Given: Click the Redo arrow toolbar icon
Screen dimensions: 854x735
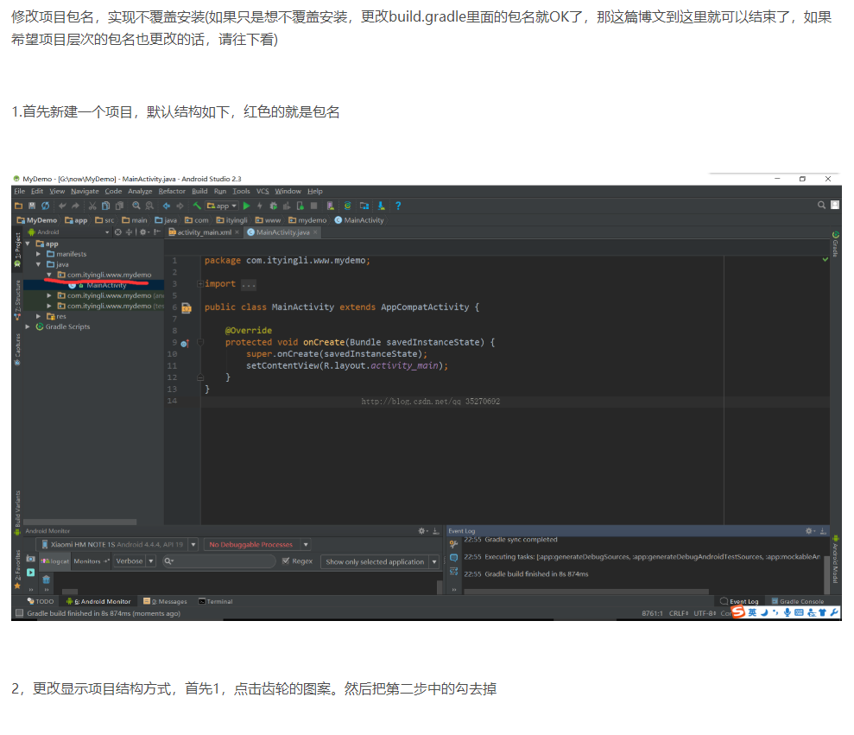Looking at the screenshot, I should click(75, 206).
